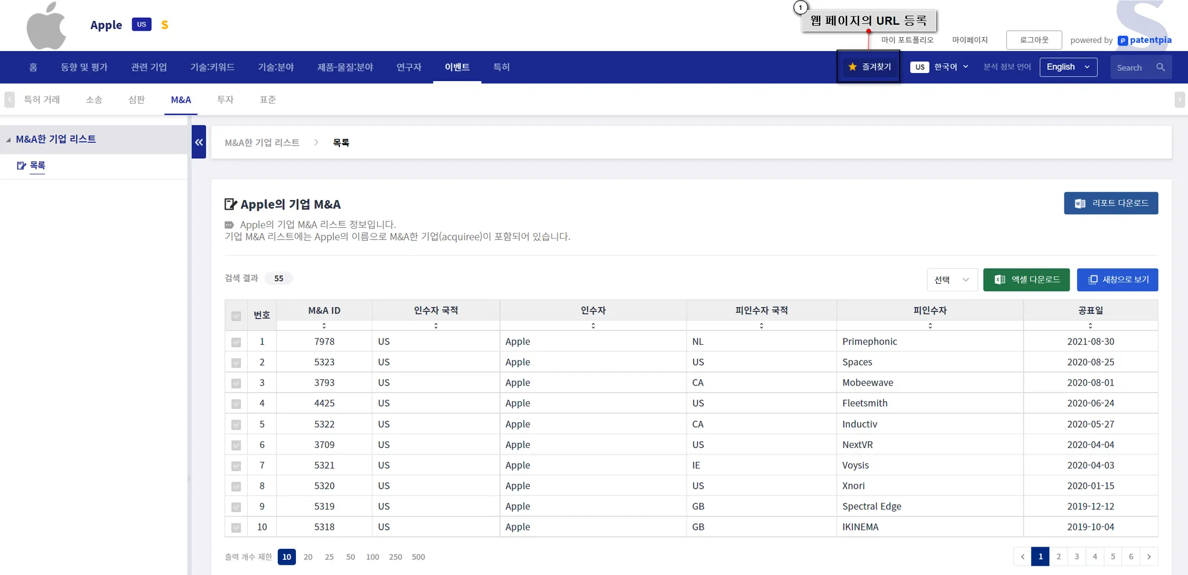Viewport: 1188px width, 575px height.
Task: Sort by 인수자 국적 column arrows
Action: 436,326
